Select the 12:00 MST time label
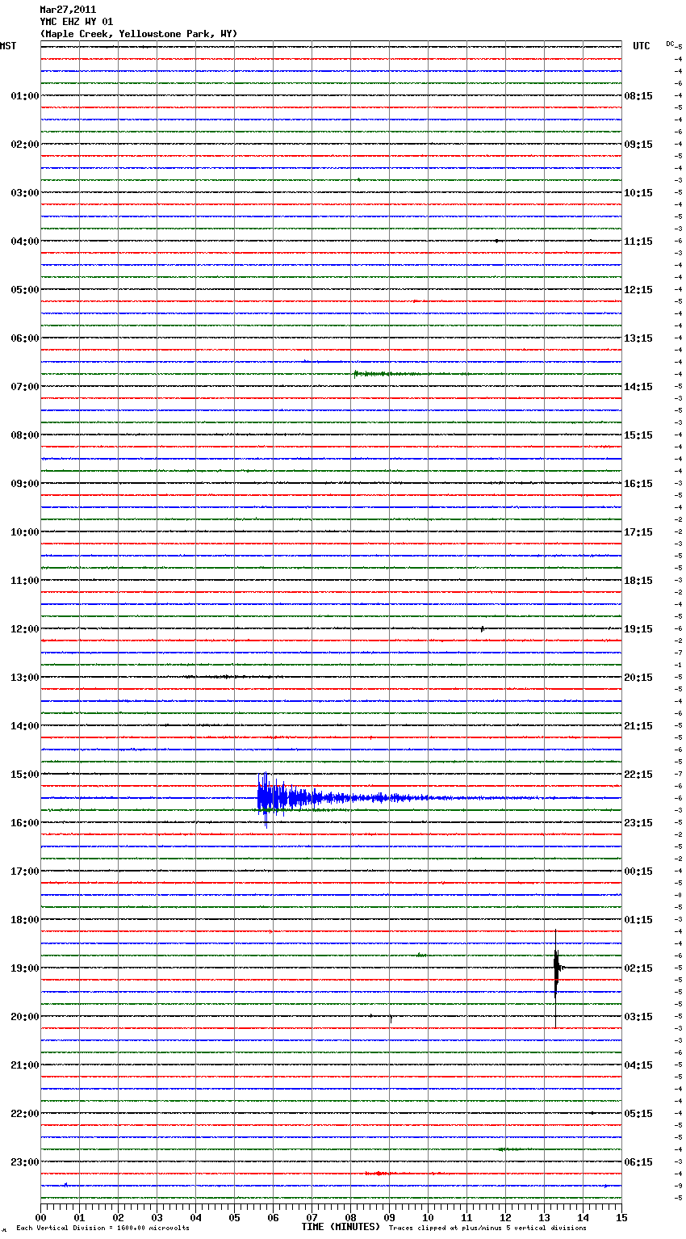Image resolution: width=686 pixels, height=1239 pixels. coord(25,629)
